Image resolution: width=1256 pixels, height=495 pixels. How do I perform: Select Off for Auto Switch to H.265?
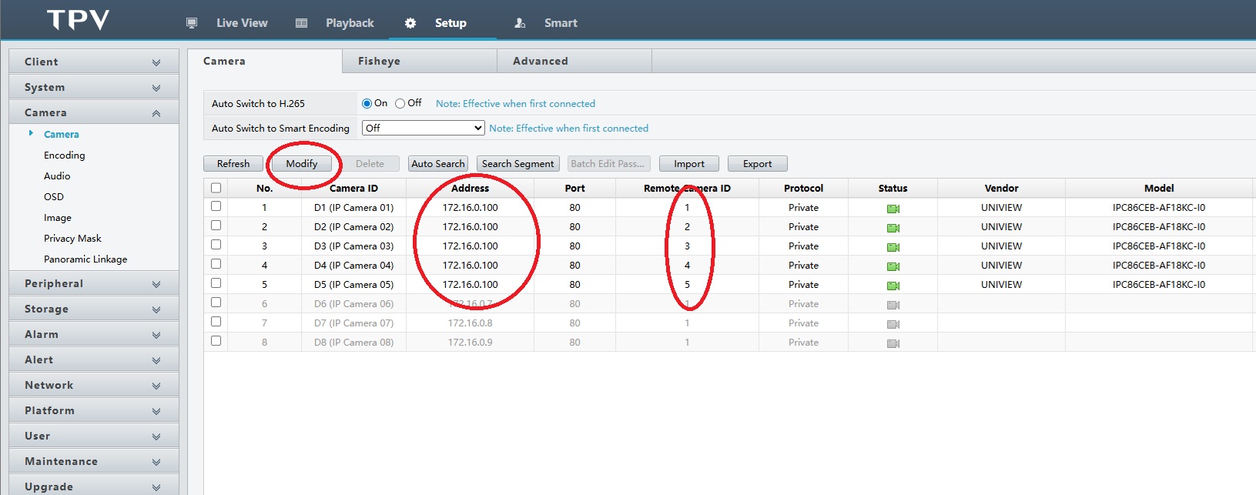tap(400, 104)
